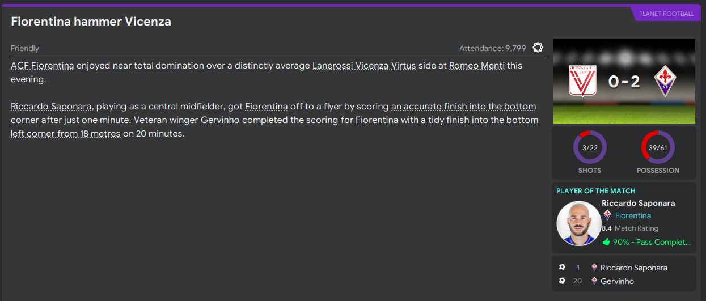Open Romeo Menti stadium link
706x301 pixels.
[476, 66]
